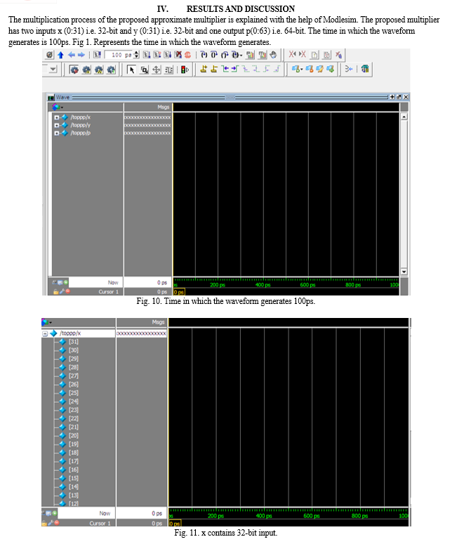
Task: Click the rightmost toolbar icon with green grid
Action: 365,69
